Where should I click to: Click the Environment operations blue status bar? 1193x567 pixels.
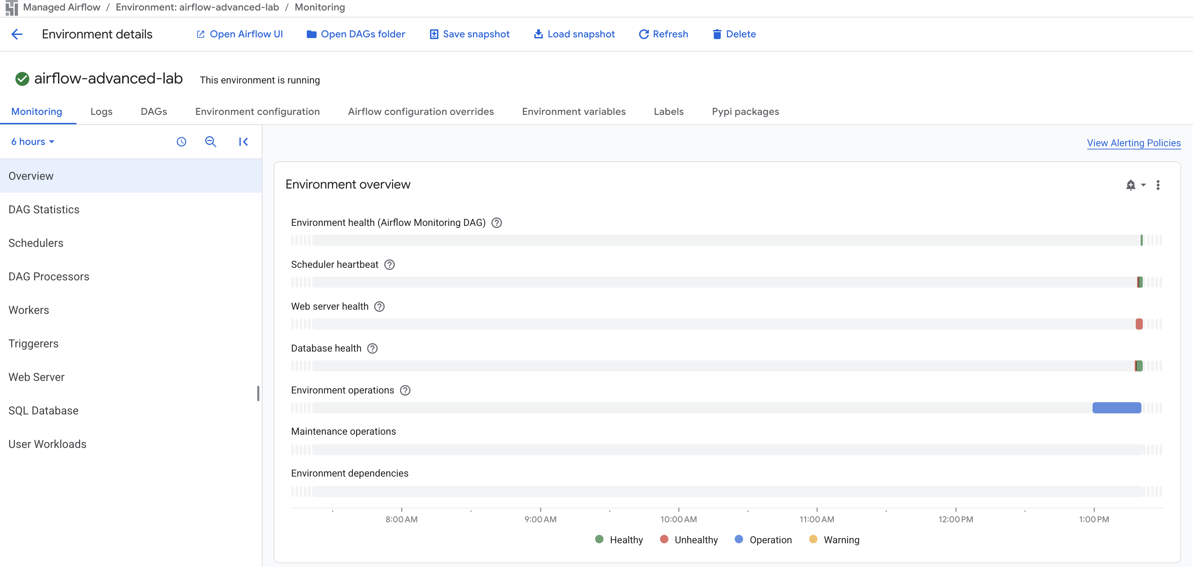point(1117,408)
